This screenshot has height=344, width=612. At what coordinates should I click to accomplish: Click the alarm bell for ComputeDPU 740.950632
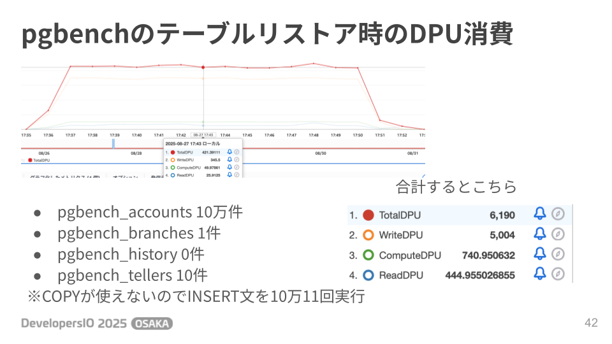(539, 254)
